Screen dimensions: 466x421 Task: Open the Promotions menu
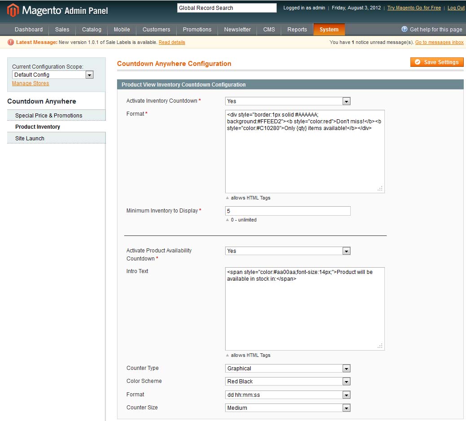197,30
